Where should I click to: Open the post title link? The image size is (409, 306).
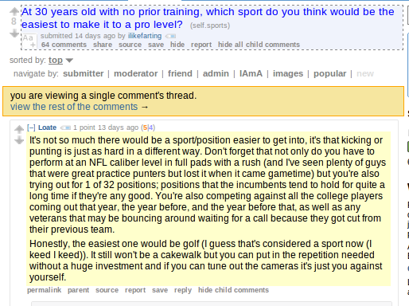click(208, 18)
